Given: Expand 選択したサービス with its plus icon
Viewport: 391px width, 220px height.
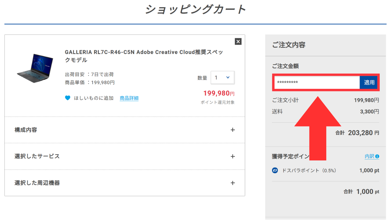Looking at the screenshot, I should 233,156.
